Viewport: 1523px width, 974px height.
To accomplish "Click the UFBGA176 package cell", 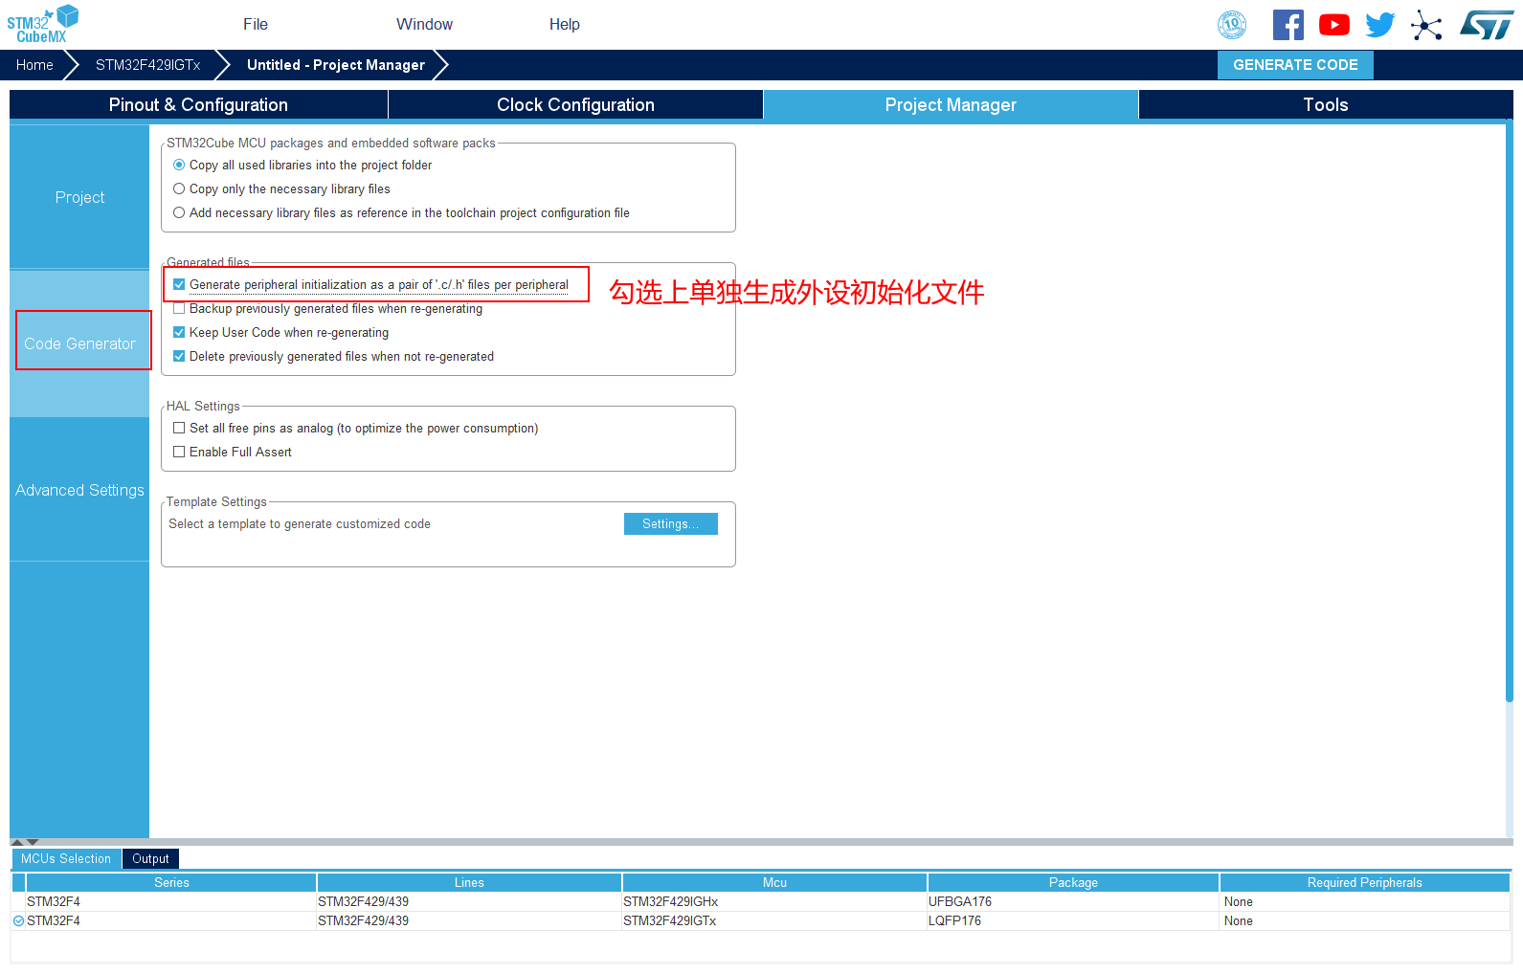I will tap(1073, 901).
